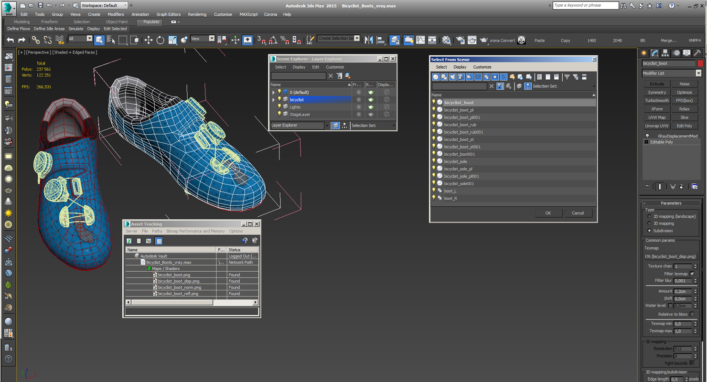Open the Render Setup teapot icon

460,40
